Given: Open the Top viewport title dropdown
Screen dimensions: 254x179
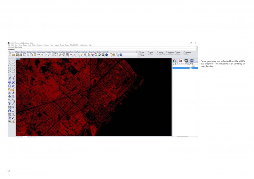Looking at the screenshot, I should click(18, 59).
